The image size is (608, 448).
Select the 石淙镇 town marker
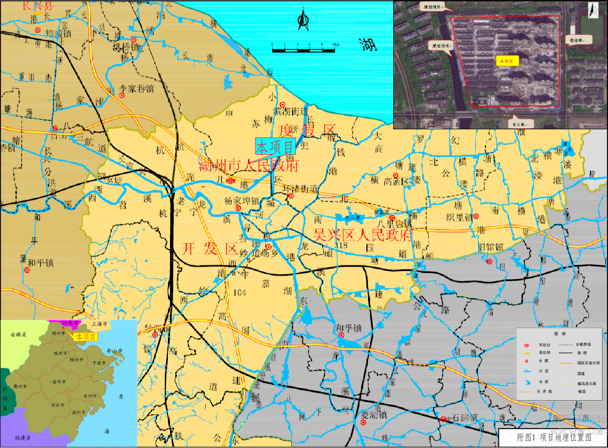[444, 419]
